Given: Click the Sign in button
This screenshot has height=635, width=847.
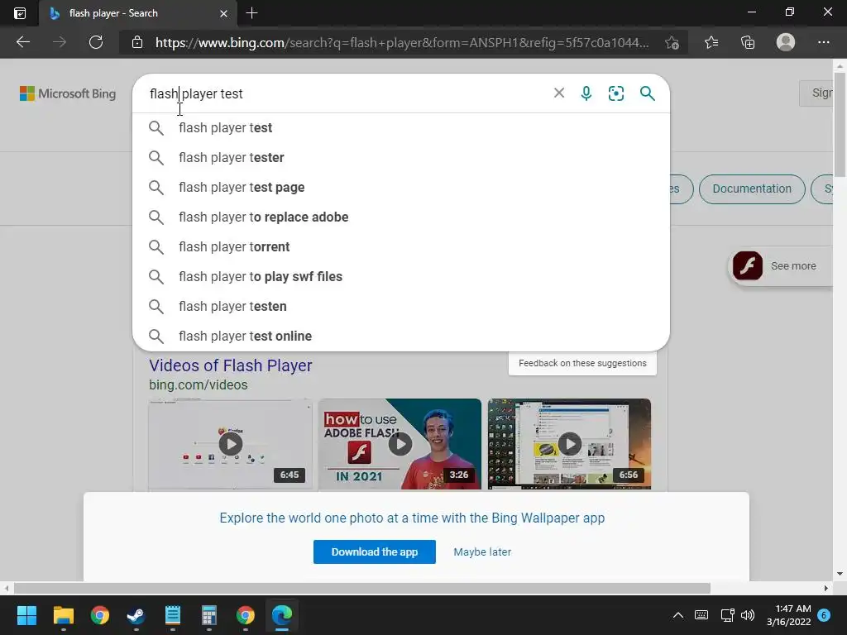Looking at the screenshot, I should [816, 93].
